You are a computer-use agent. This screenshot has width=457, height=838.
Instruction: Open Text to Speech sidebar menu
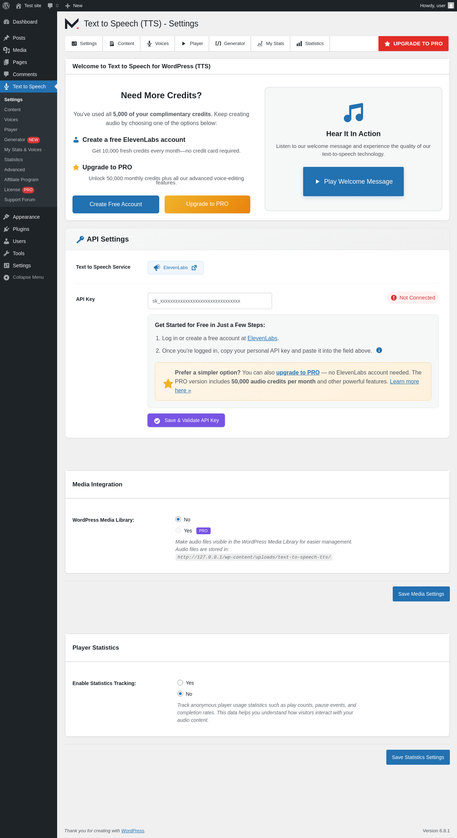click(29, 86)
